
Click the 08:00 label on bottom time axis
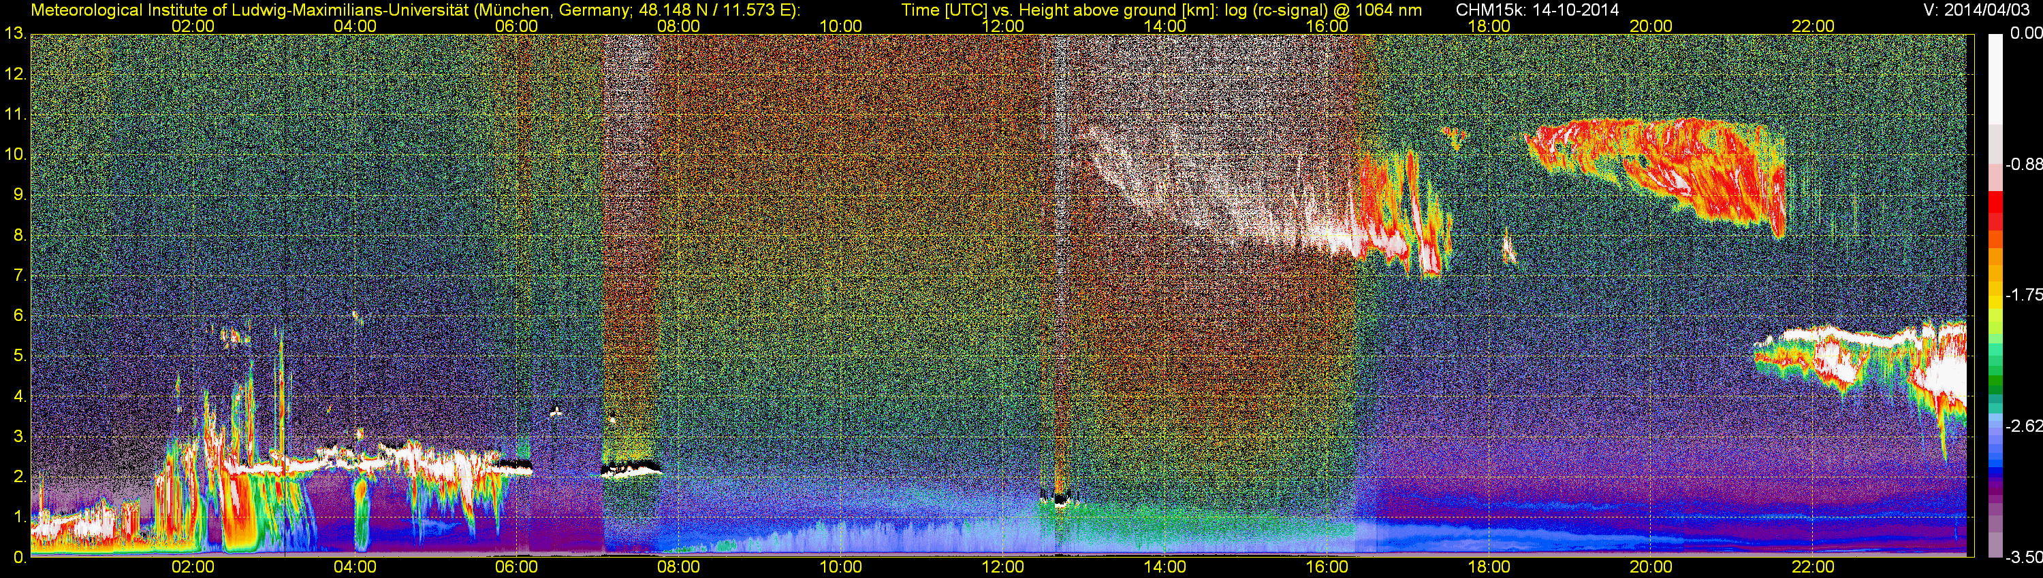click(679, 567)
